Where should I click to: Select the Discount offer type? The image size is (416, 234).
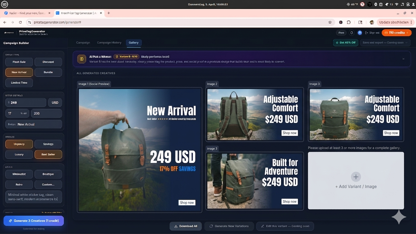48,62
